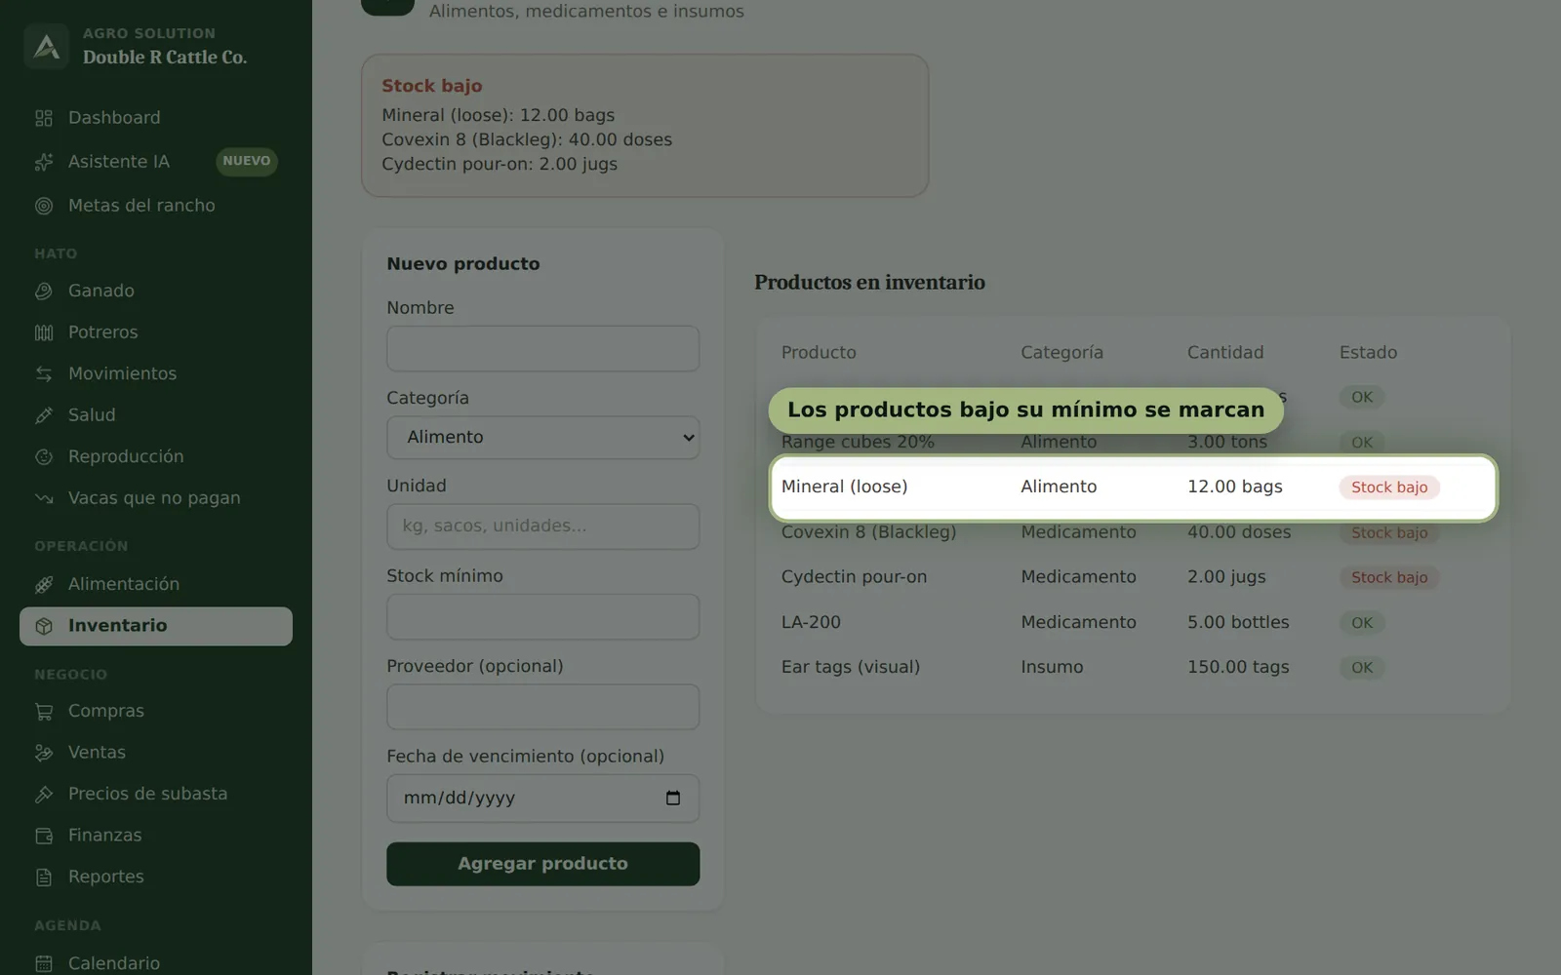
Task: Click LA-200 product name
Action: click(x=811, y=622)
